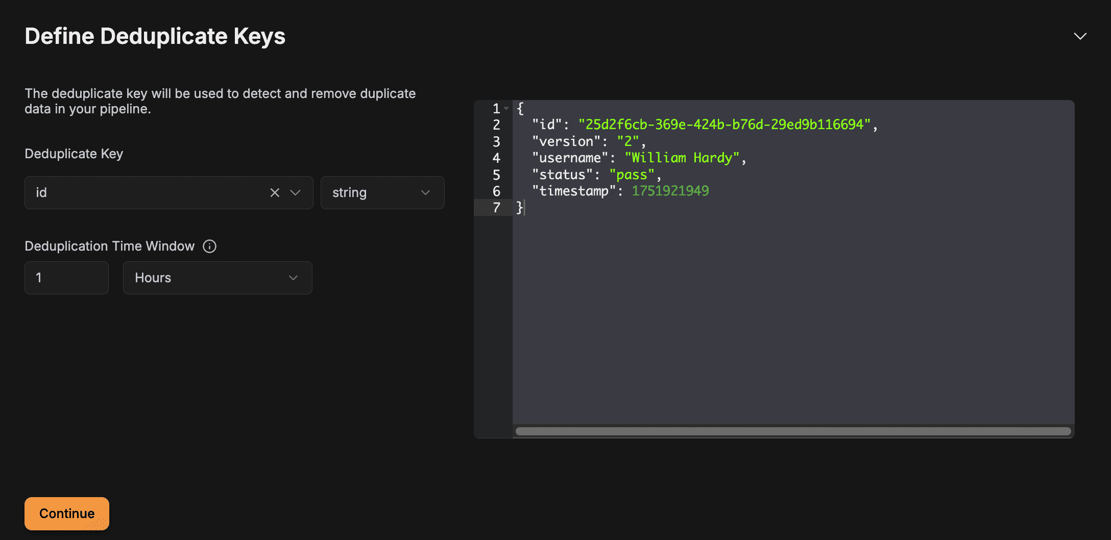Focus the time window value field
Screen dimensions: 1111x540
(66, 278)
